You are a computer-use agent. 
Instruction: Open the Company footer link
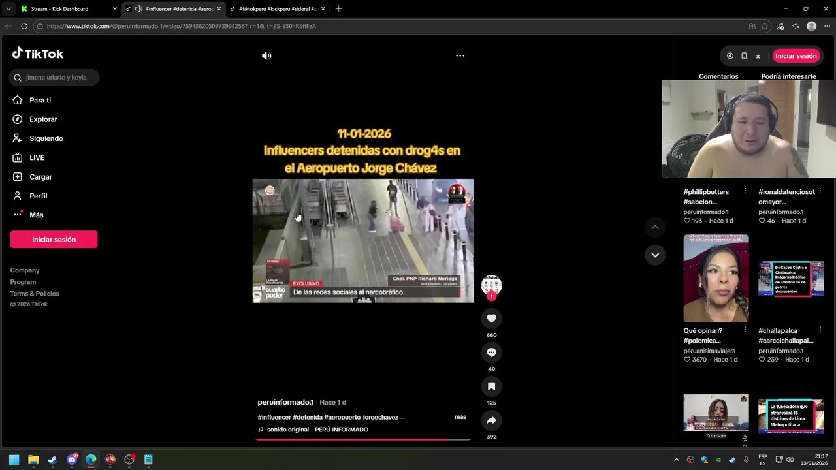coord(25,270)
